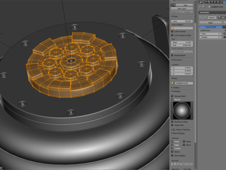This screenshot has width=226, height=170.
Task: Click the RUBBER PLATE cube icon in breadcrumb
Action: point(210,7)
